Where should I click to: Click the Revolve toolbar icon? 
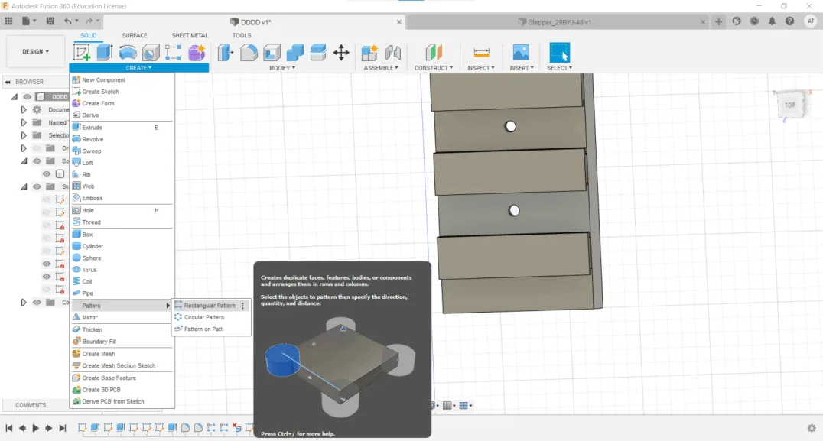click(128, 53)
